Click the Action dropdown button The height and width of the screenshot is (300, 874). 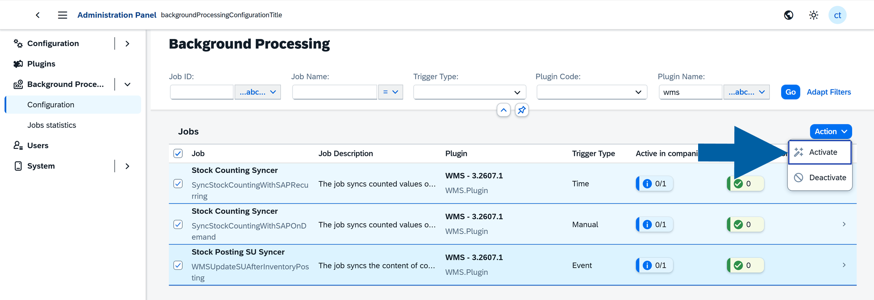pos(831,131)
